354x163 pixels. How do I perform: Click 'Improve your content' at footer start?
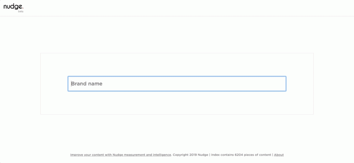[84, 155]
